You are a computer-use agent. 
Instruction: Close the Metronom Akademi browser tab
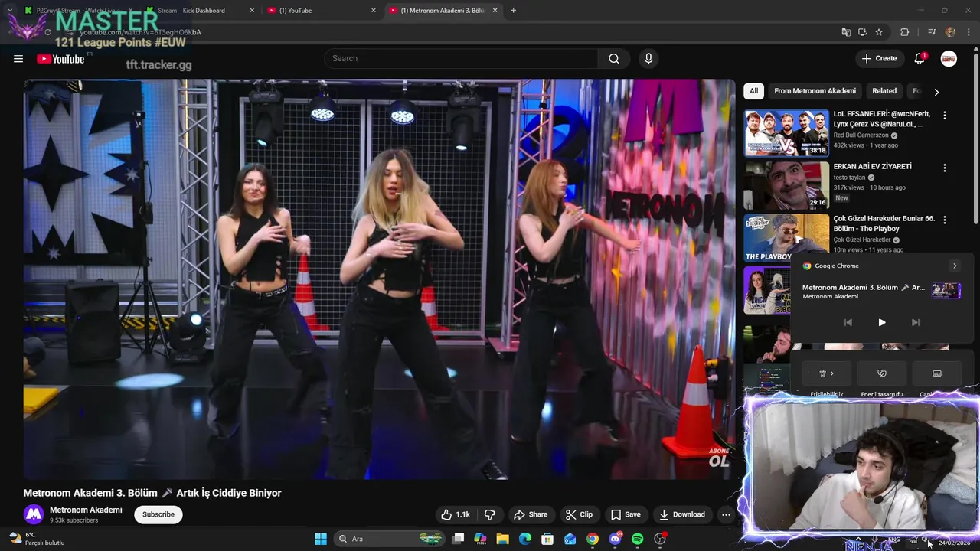click(x=495, y=11)
